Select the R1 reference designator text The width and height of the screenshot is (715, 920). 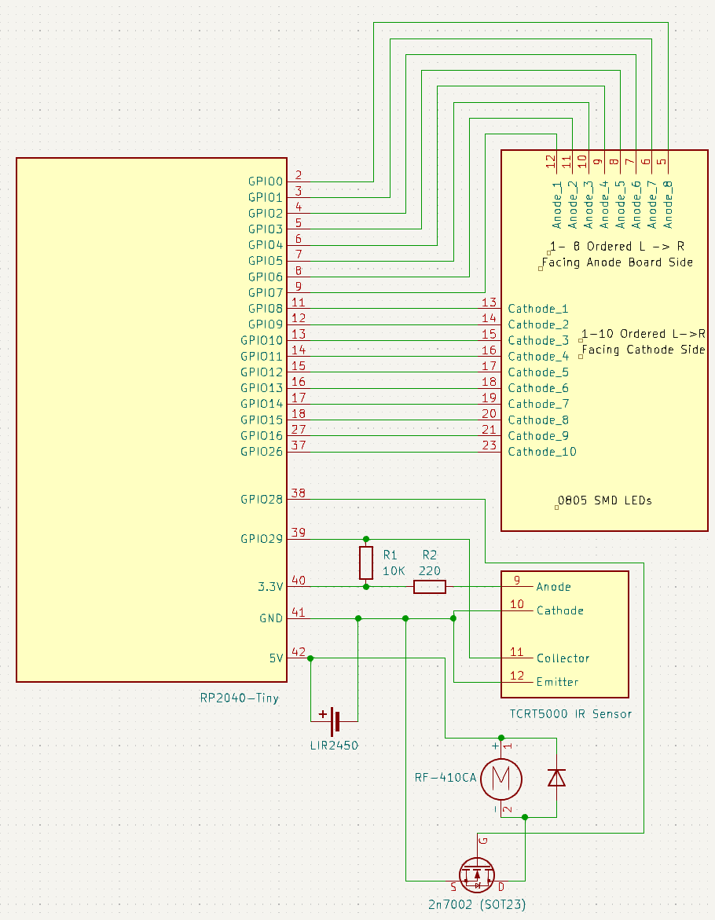pyautogui.click(x=390, y=555)
